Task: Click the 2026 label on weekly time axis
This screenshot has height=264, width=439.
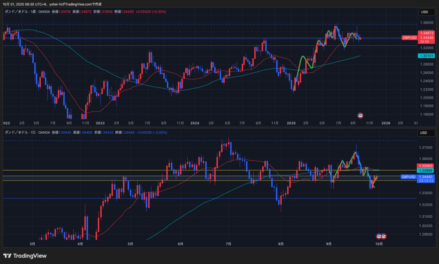Action: point(385,123)
